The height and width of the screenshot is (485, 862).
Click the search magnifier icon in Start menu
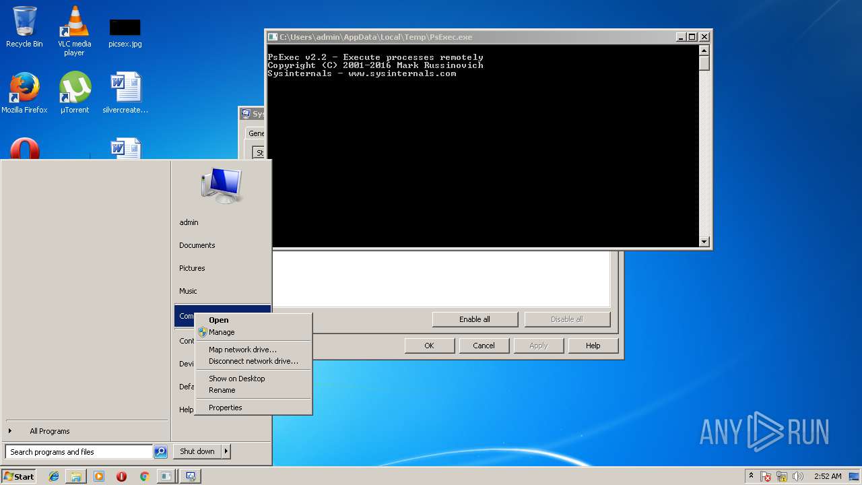click(160, 452)
